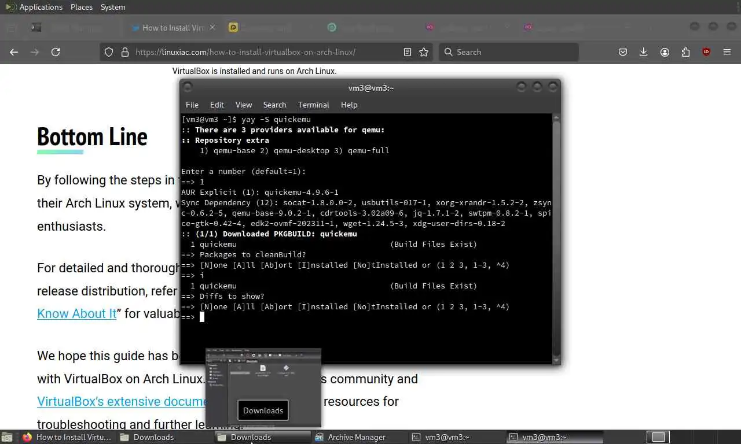Follow the Know About It link
741x444 pixels.
(77, 313)
